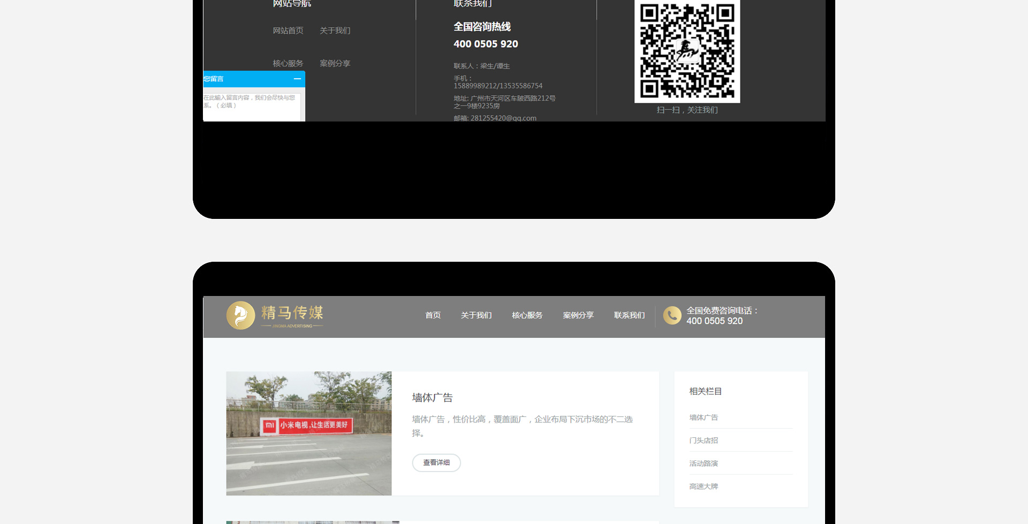Viewport: 1028px width, 524px height.
Task: Select 高速大牌 in 相关栏目 sidebar
Action: [704, 487]
